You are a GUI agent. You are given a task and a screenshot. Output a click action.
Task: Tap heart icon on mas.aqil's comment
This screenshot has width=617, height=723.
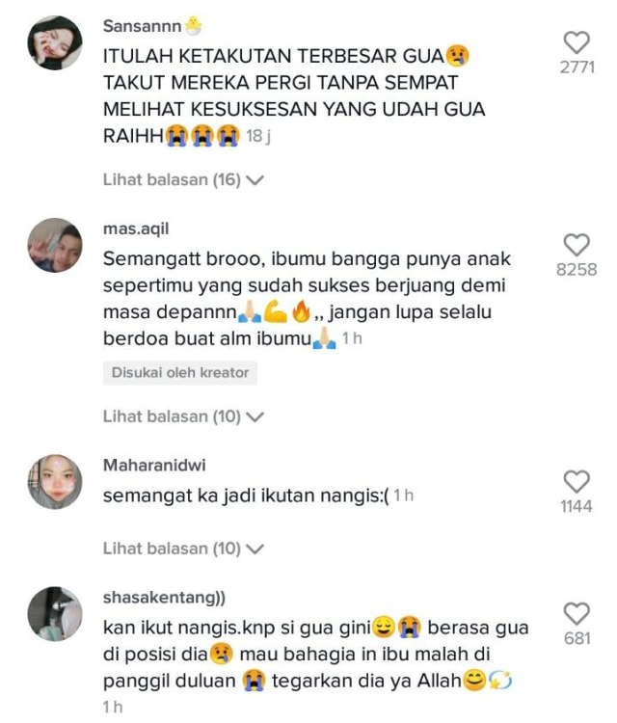point(577,245)
